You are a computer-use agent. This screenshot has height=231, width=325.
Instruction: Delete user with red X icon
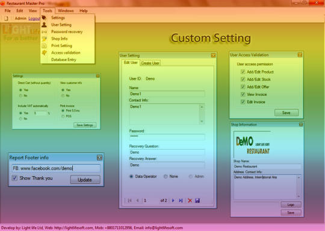(190, 200)
